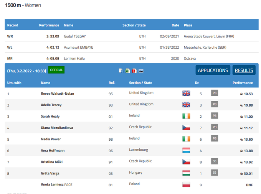Click the Um. with column header
This screenshot has height=194, width=261.
pyautogui.click(x=14, y=83)
